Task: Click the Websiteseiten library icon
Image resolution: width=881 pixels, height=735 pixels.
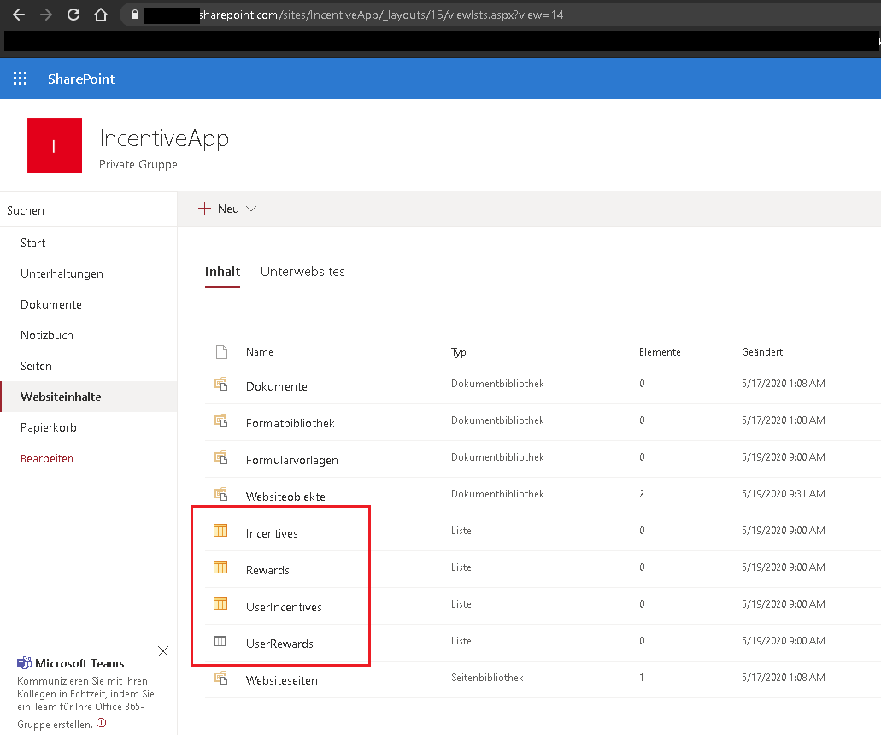Action: [x=220, y=679]
